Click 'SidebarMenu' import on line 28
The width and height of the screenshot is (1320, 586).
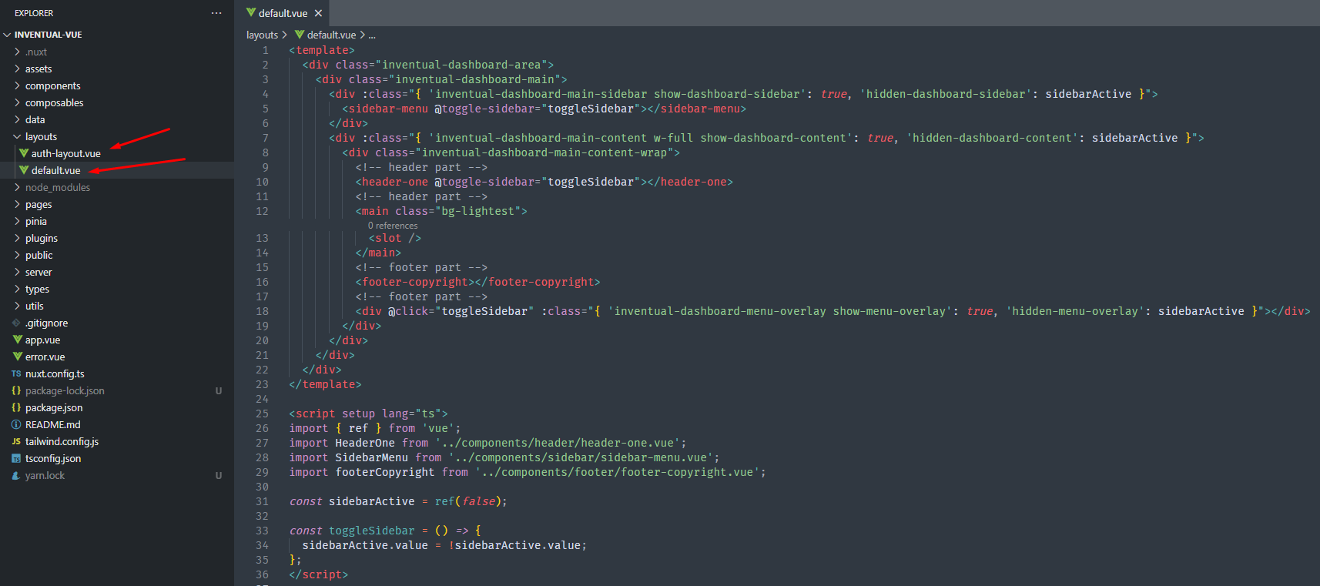pos(371,457)
